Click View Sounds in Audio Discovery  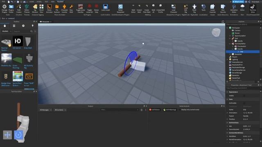[223, 9]
